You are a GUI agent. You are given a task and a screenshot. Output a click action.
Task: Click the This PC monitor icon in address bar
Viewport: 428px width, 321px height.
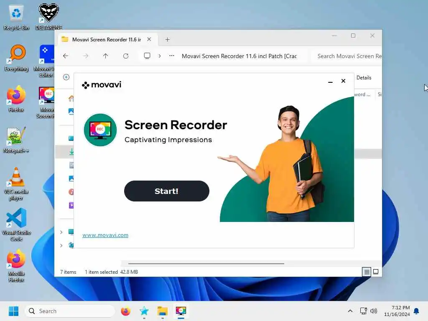147,56
